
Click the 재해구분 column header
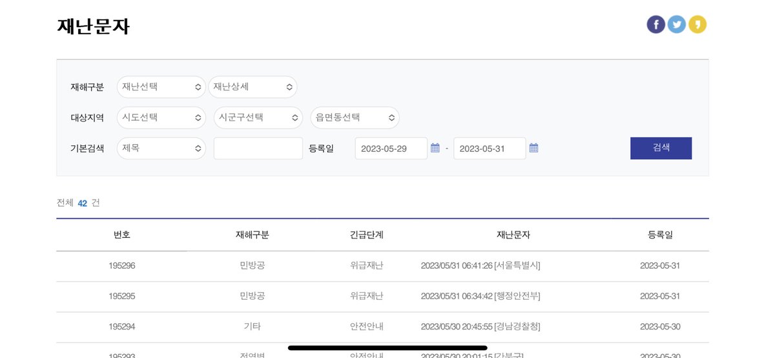pyautogui.click(x=253, y=235)
